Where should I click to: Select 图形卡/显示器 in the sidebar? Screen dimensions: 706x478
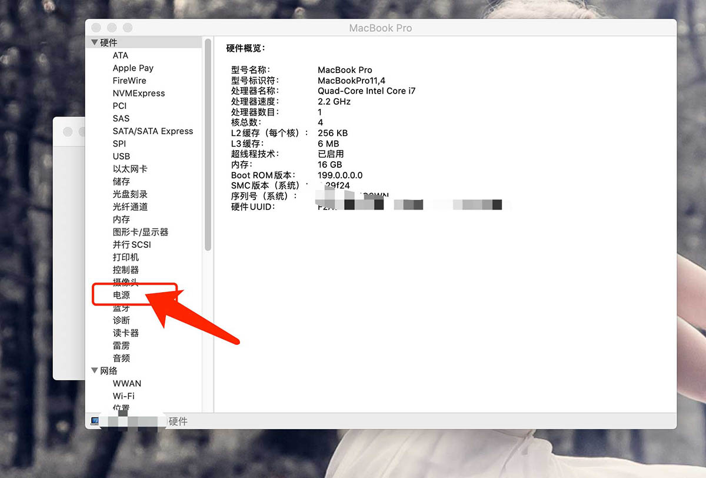(141, 232)
